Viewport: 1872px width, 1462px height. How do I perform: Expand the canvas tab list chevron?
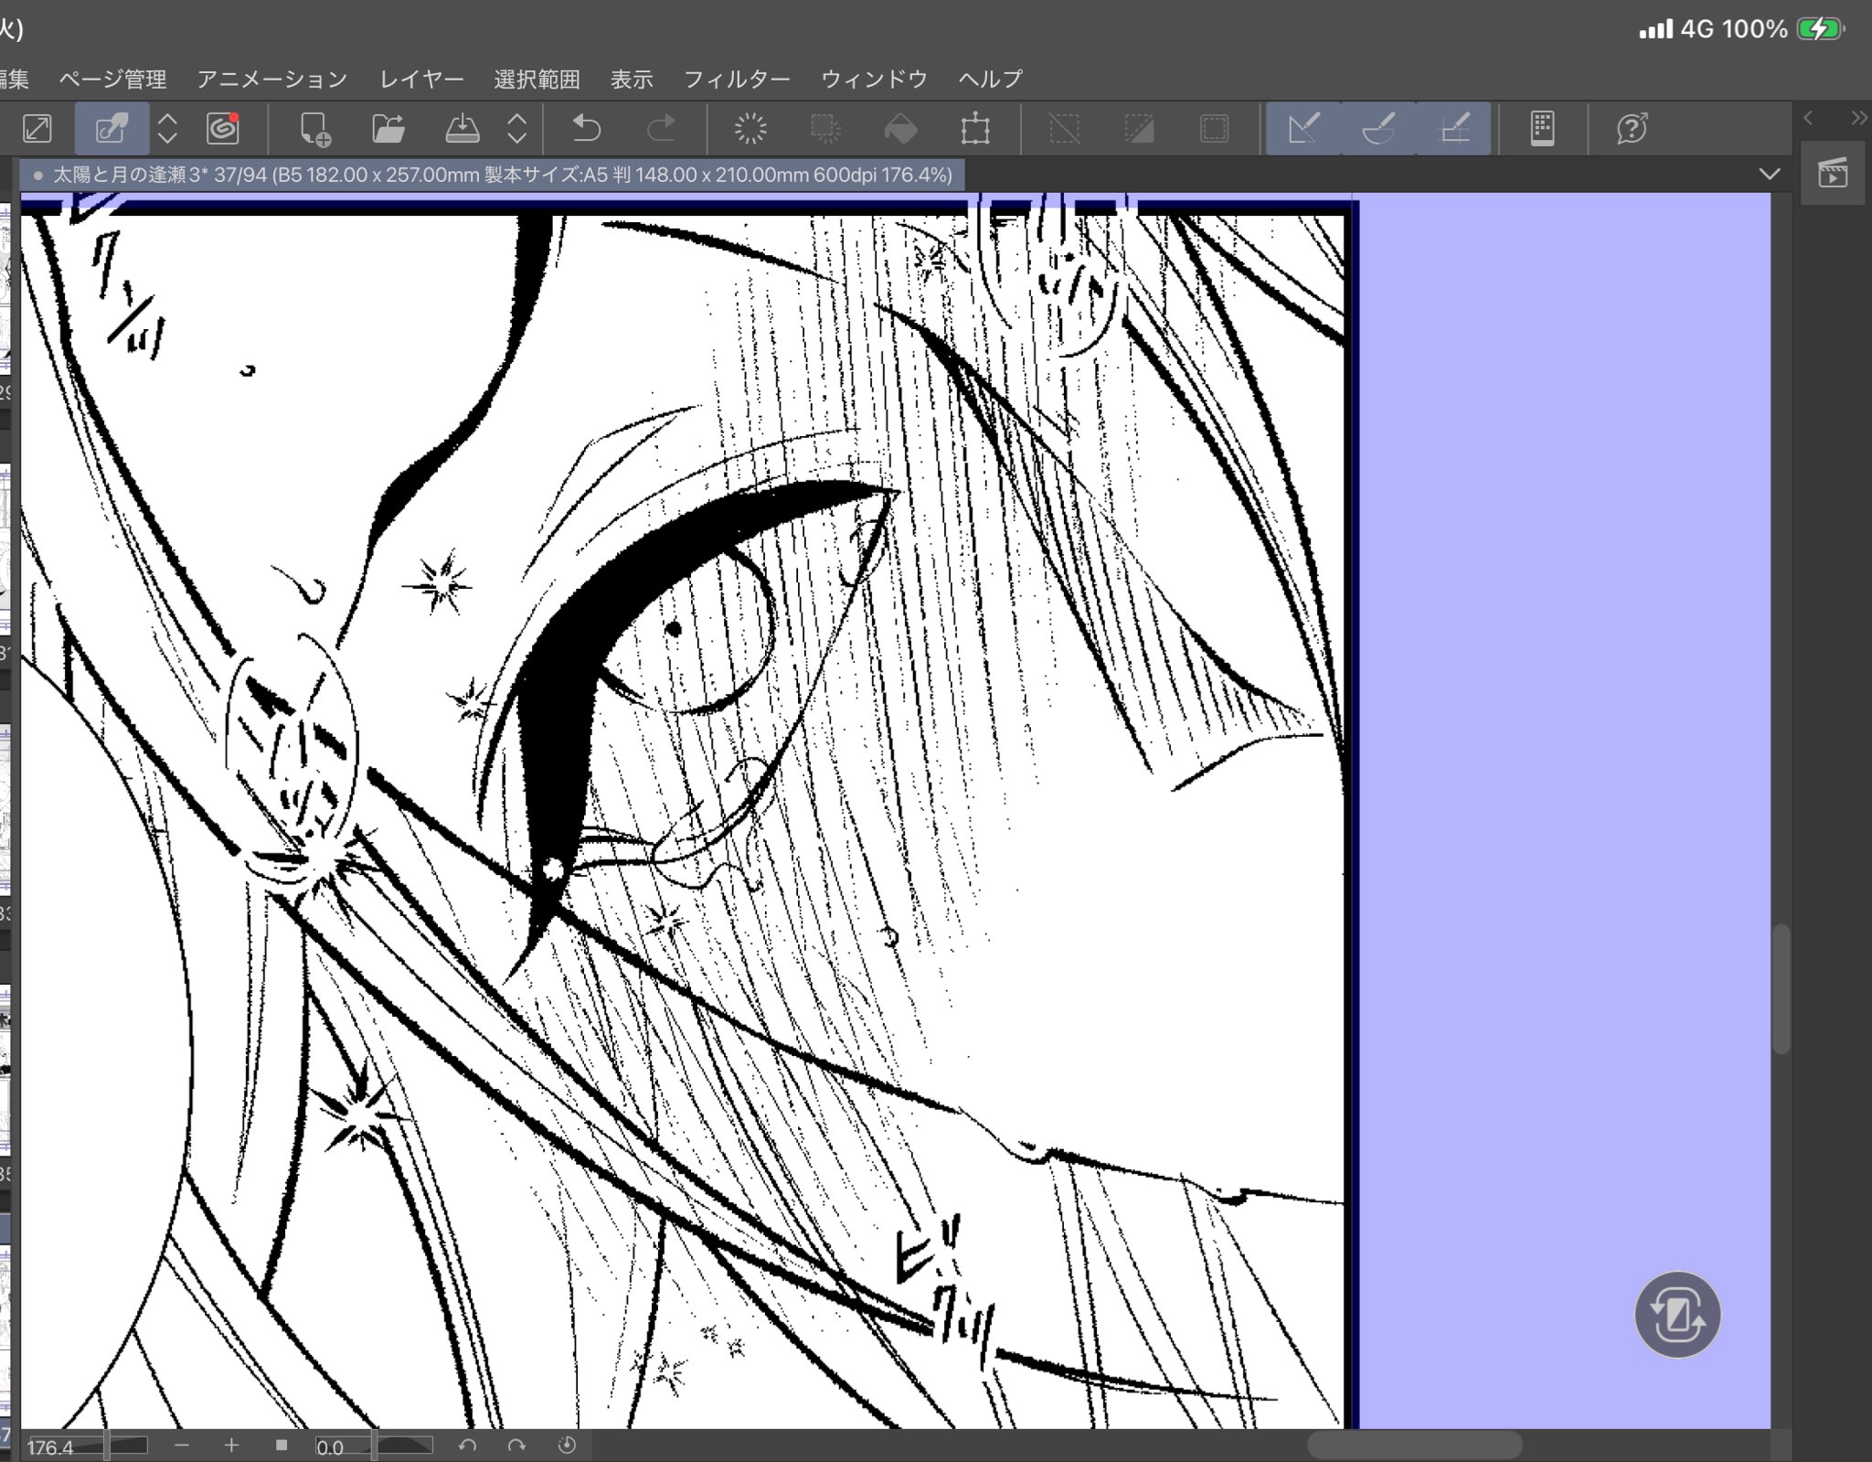pyautogui.click(x=1769, y=174)
